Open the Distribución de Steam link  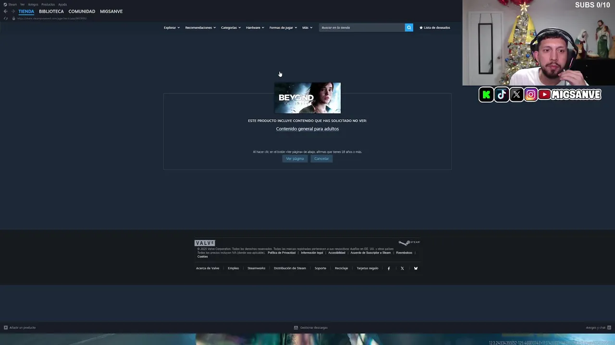click(x=290, y=268)
